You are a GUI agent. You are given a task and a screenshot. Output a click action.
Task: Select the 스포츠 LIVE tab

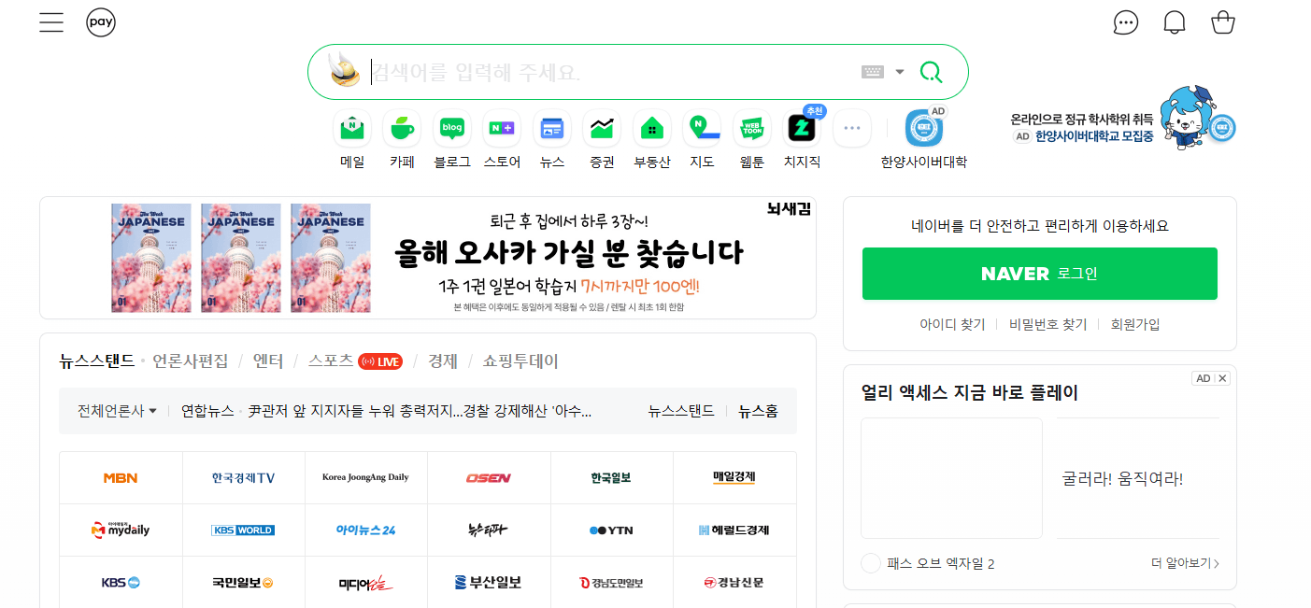[355, 361]
